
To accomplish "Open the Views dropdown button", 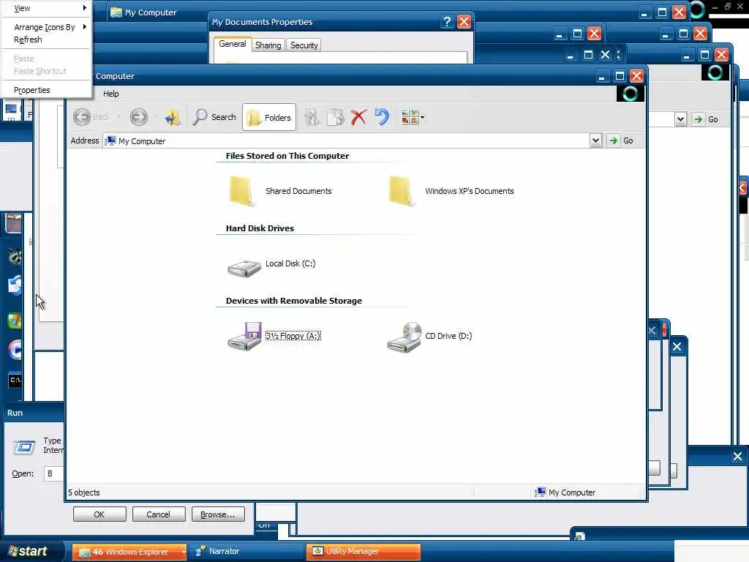I will point(413,117).
